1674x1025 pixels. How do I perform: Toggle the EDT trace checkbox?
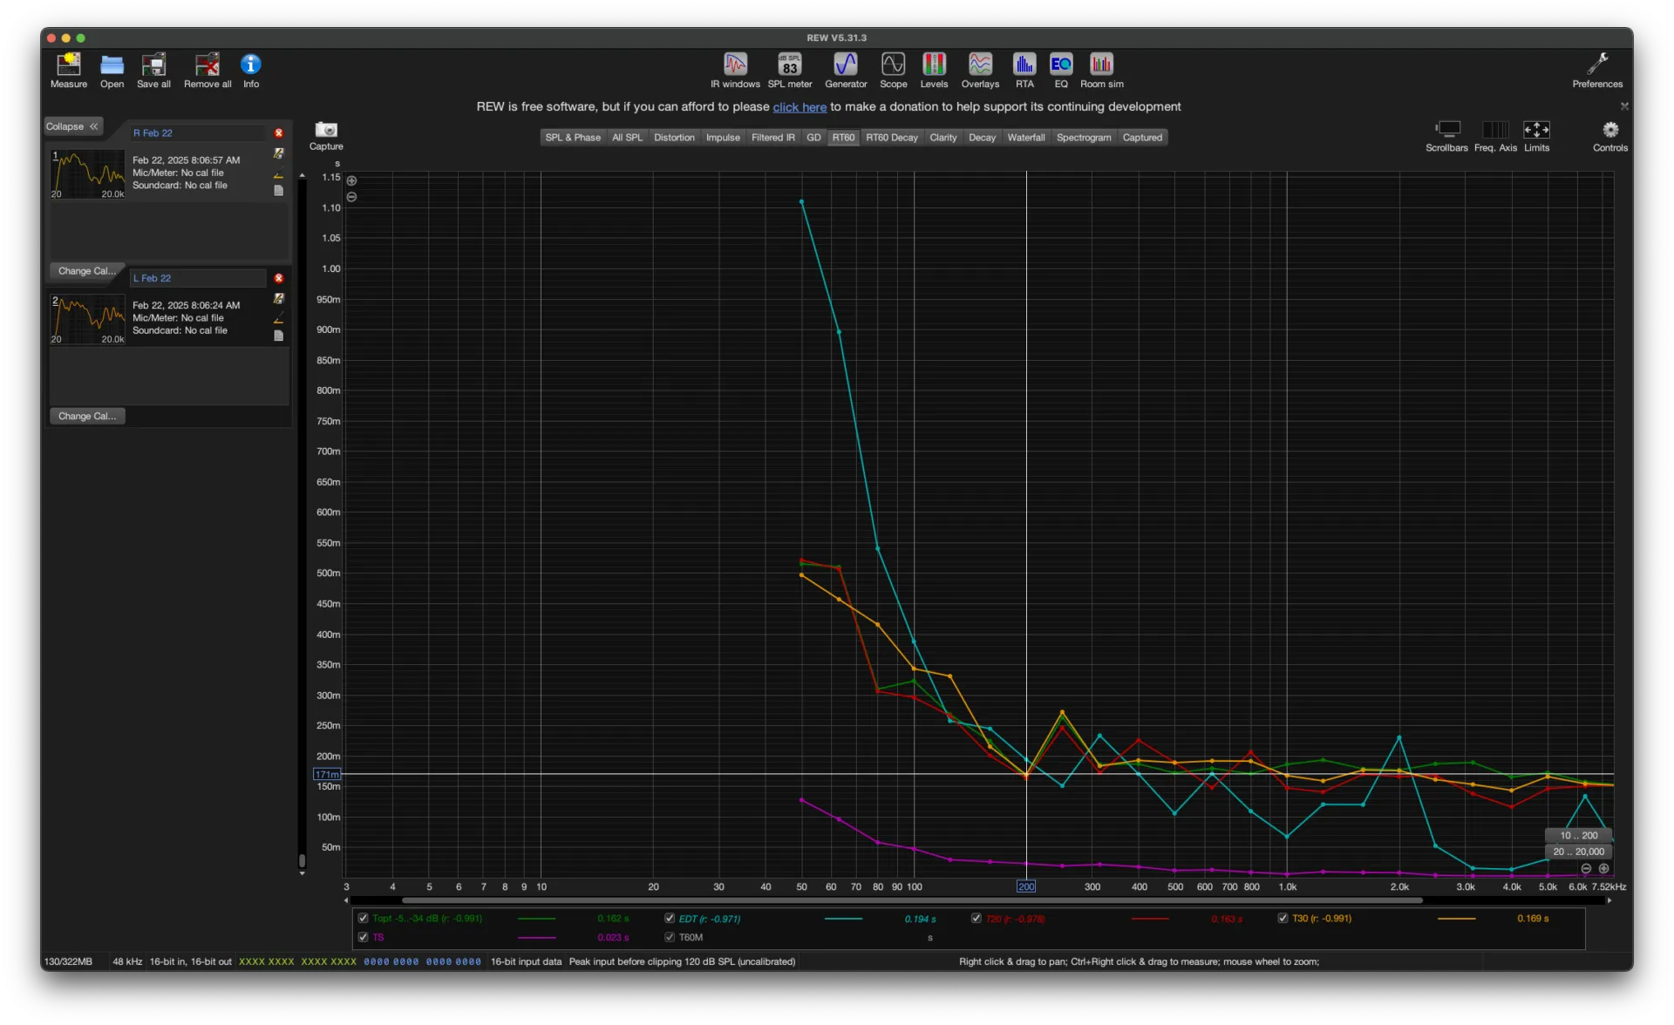(x=670, y=918)
